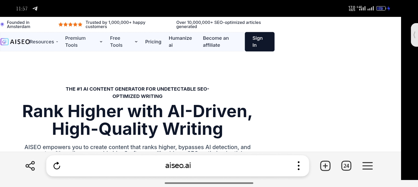Tap the bottom navigation gesture bar
418x187 pixels.
(x=209, y=183)
